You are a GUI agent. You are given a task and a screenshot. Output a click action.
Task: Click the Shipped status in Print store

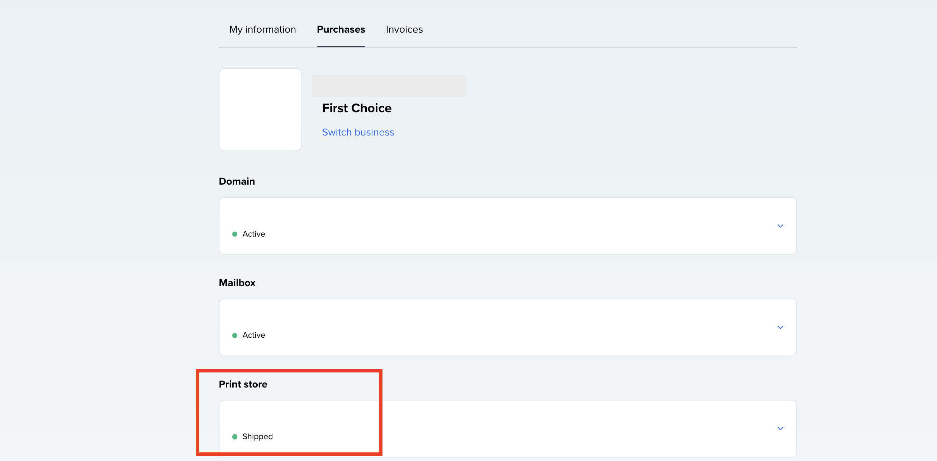click(x=257, y=437)
